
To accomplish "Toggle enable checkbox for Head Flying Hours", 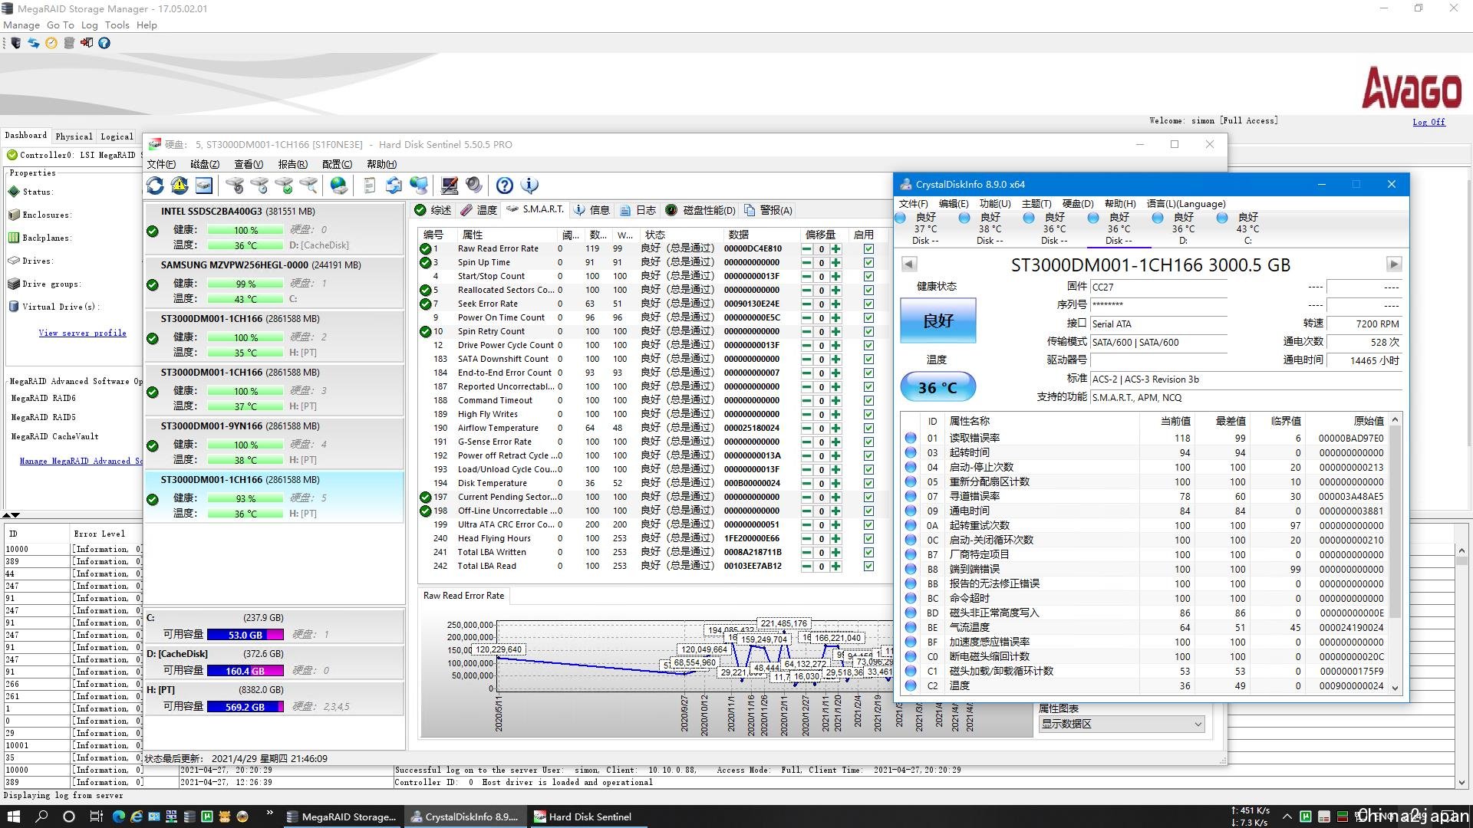I will point(868,539).
